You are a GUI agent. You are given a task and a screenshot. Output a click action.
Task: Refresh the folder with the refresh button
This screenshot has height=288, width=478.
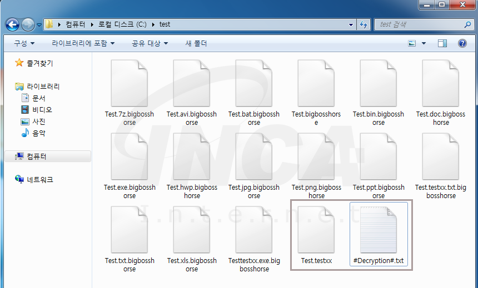[364, 24]
